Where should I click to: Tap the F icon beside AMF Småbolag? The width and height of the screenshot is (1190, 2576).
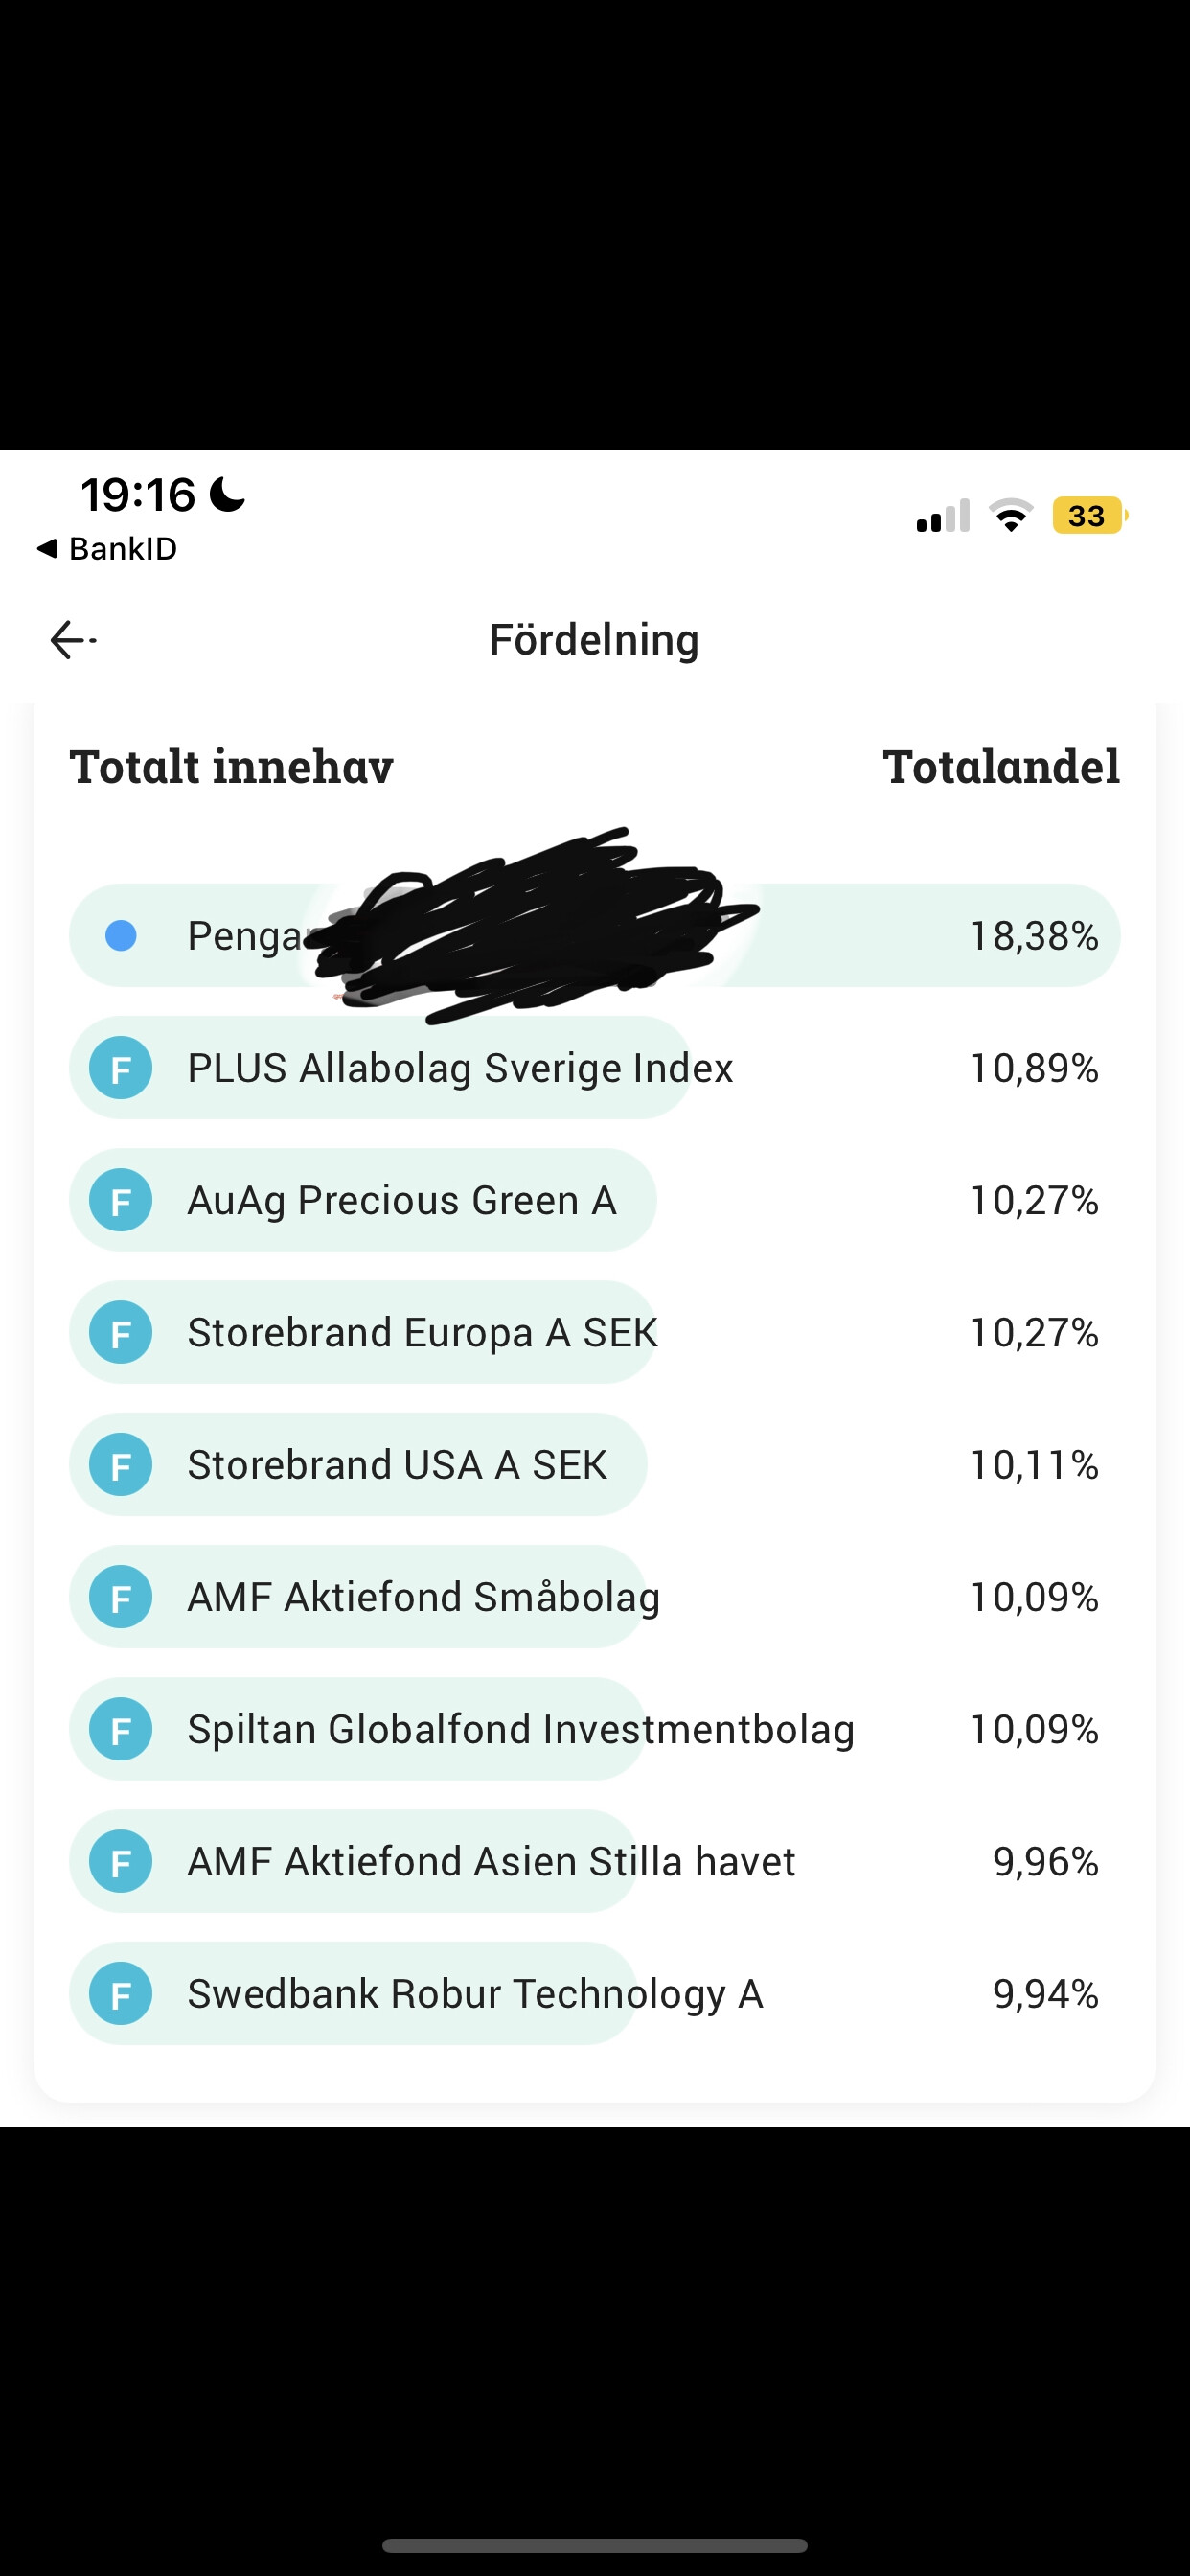[x=121, y=1597]
